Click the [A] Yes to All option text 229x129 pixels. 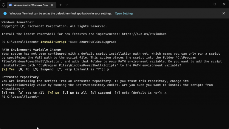pyautogui.click(x=31, y=93)
